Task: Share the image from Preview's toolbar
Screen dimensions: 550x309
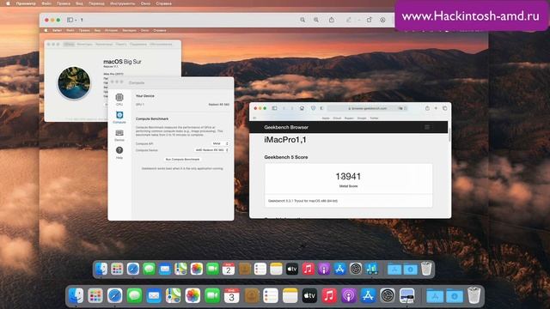Action: pos(332,20)
